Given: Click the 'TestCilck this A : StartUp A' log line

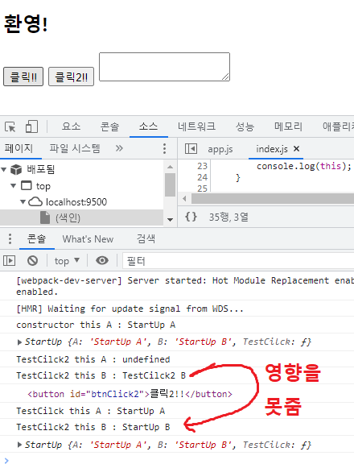Looking at the screenshot, I should [x=90, y=411].
